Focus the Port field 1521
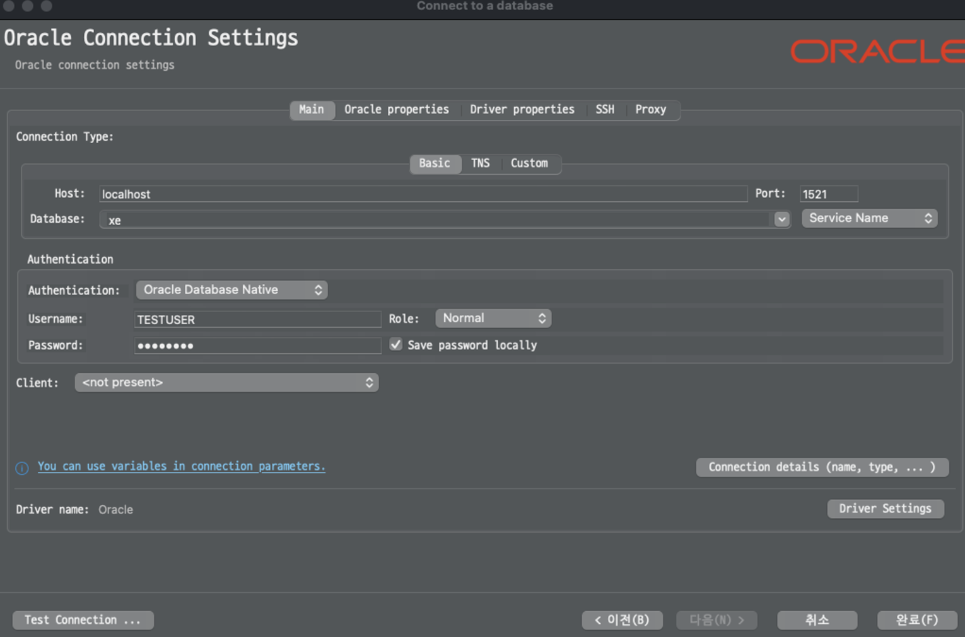 [829, 194]
